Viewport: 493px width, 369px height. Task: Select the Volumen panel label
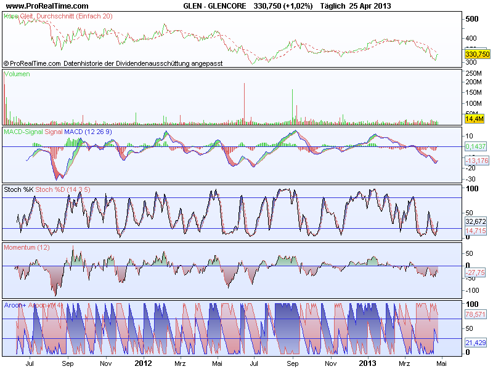(17, 74)
